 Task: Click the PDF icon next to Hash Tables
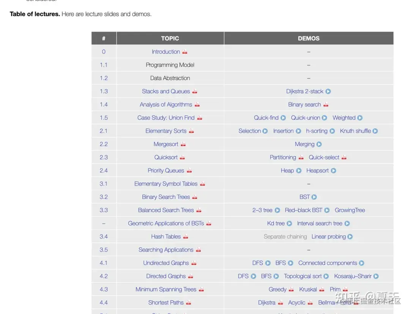click(x=186, y=236)
